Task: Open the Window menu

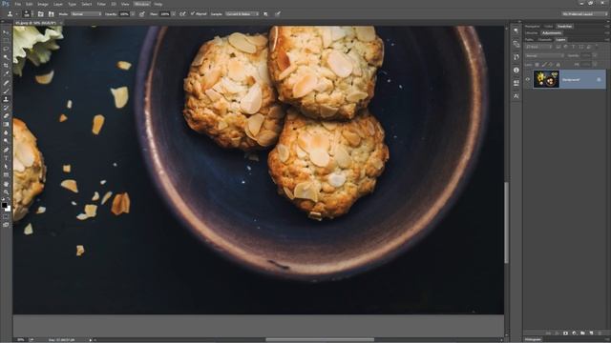Action: pos(142,4)
